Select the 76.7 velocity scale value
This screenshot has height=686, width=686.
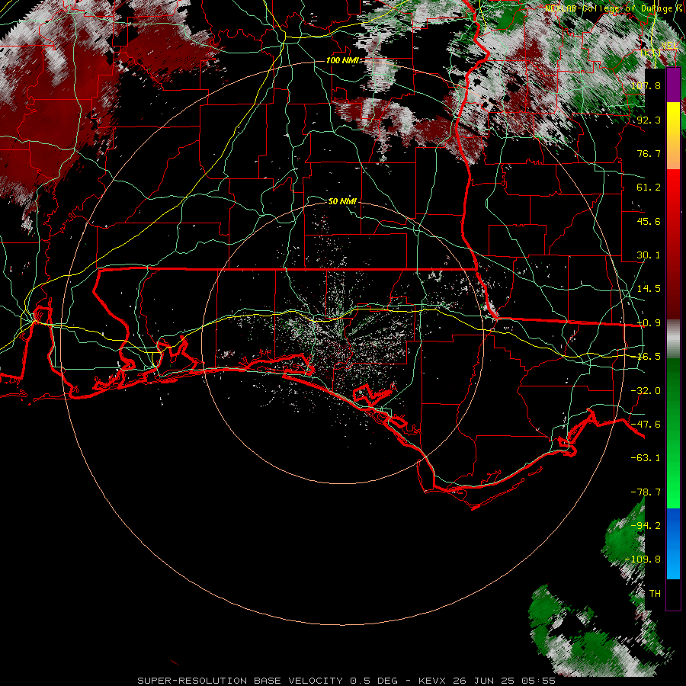coord(649,153)
